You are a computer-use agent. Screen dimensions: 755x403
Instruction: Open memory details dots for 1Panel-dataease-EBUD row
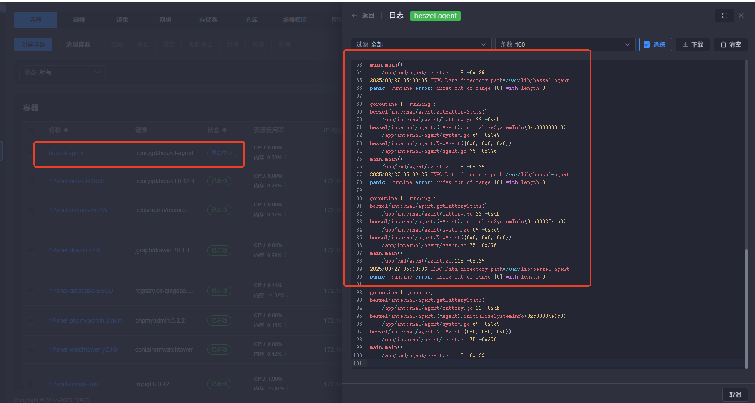tap(288, 295)
